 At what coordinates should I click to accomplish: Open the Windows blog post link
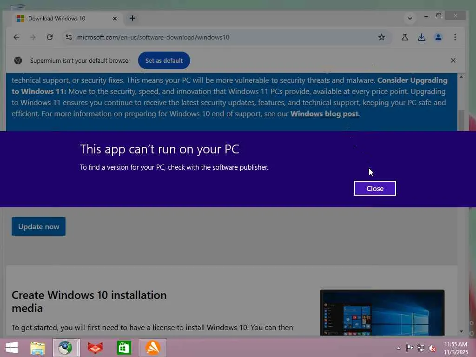pos(324,114)
